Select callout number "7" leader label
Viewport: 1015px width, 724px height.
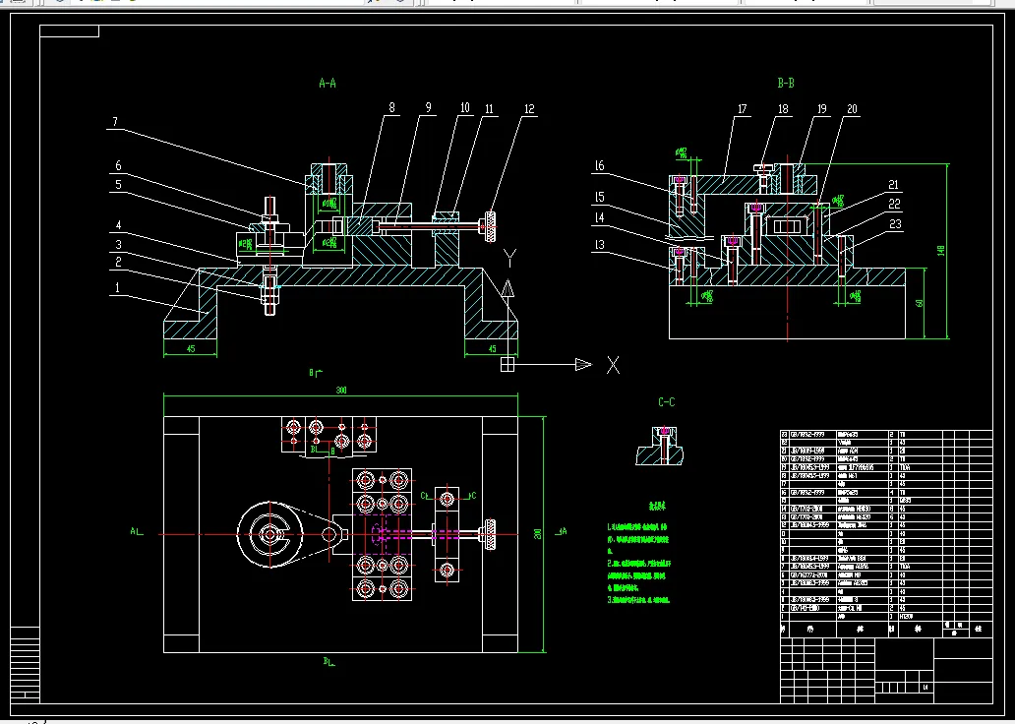[114, 122]
